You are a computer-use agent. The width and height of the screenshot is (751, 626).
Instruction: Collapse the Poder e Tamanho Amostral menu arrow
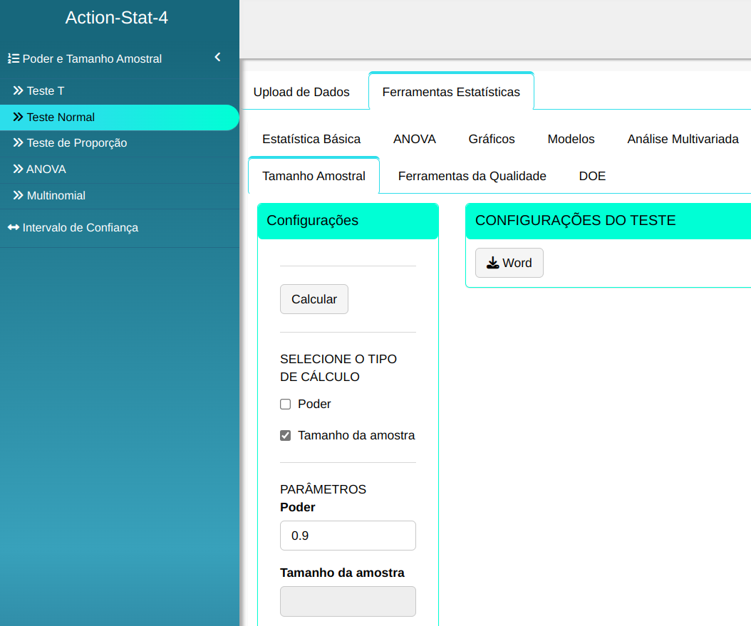218,58
